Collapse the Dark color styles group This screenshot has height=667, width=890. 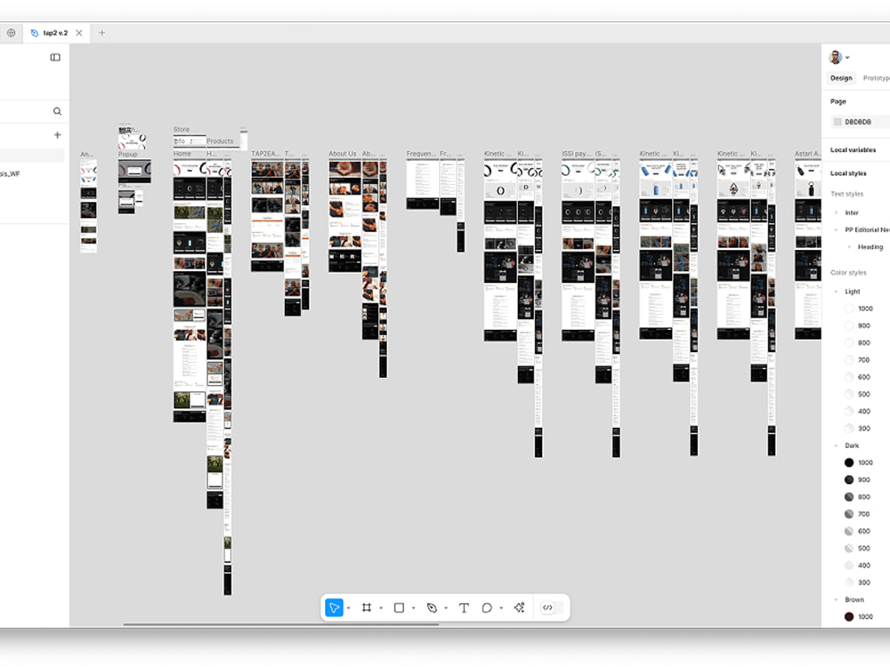(x=836, y=446)
